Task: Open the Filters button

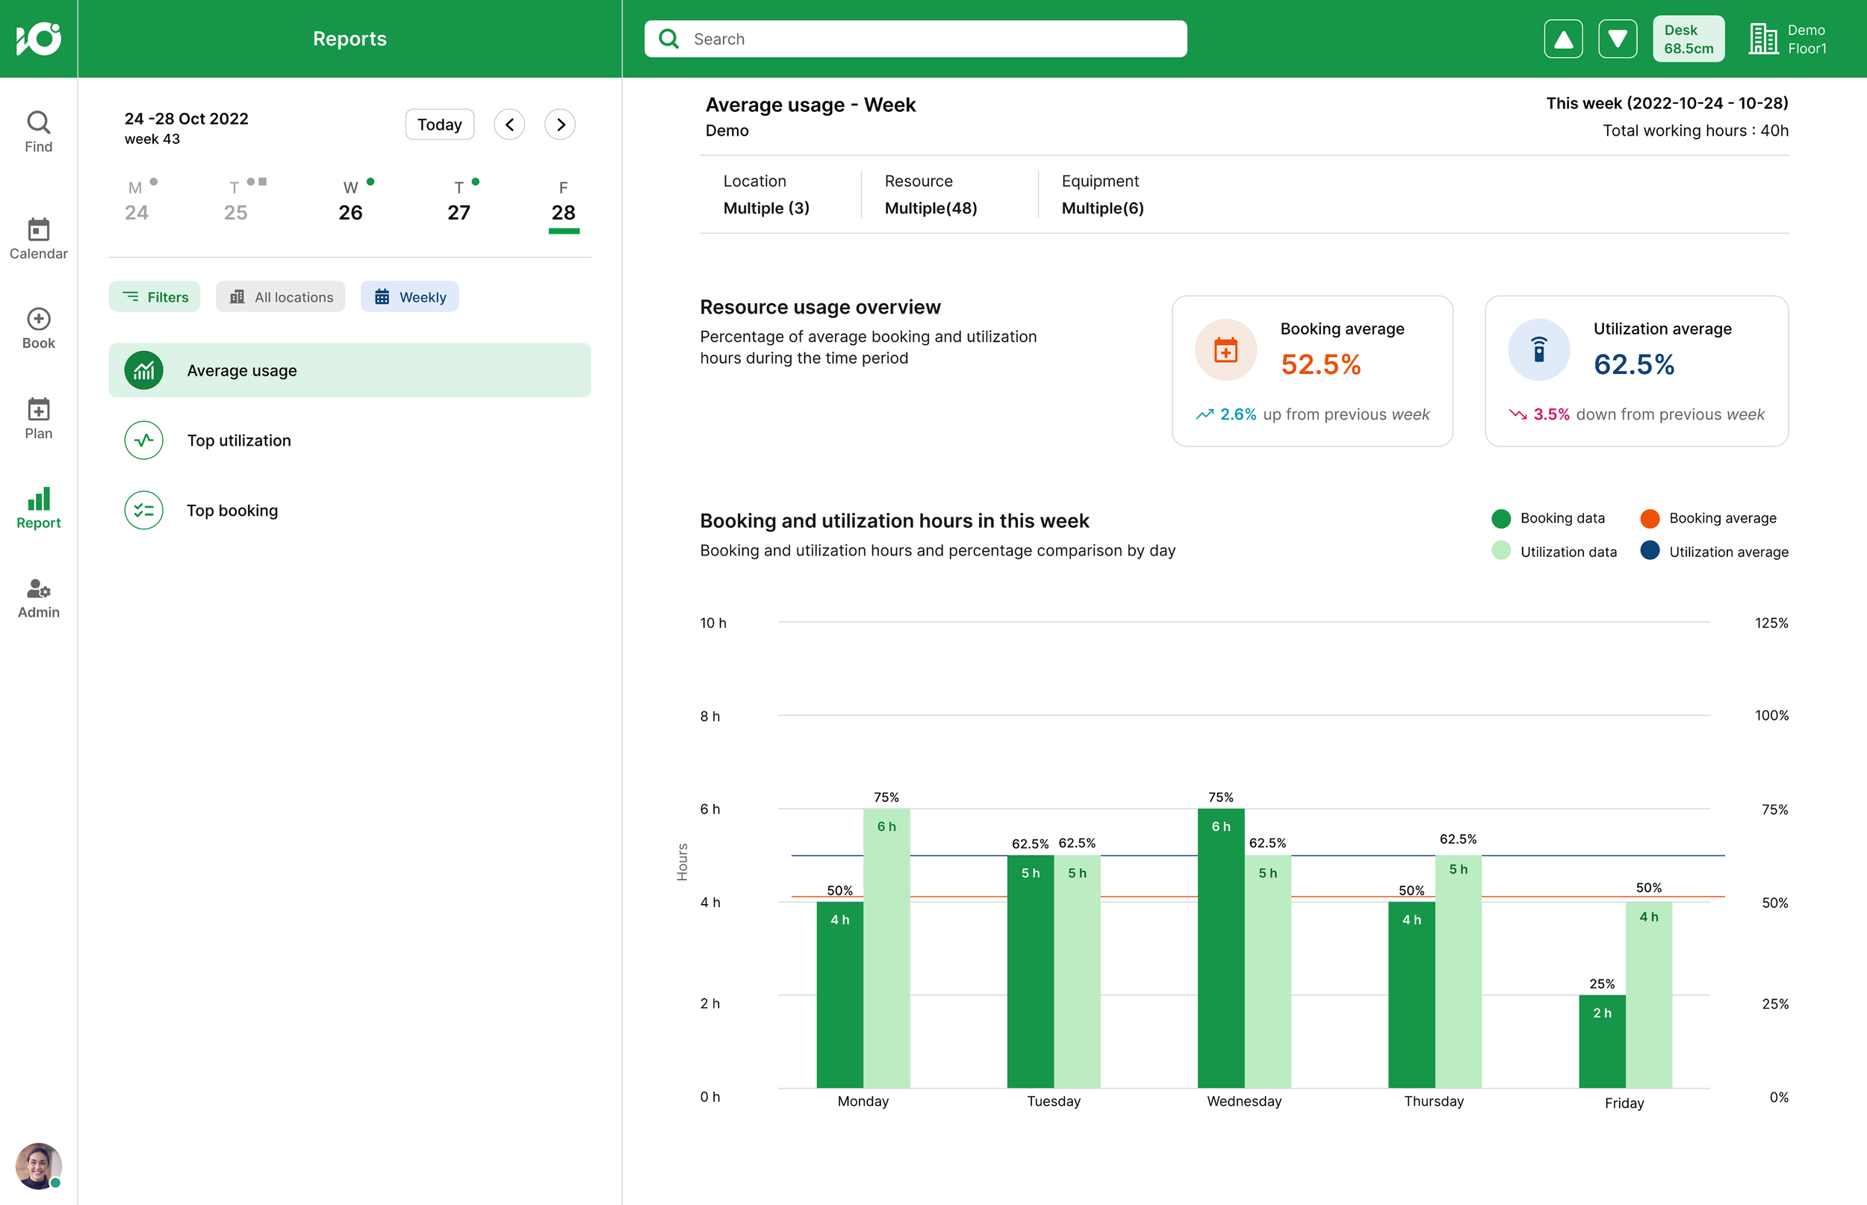Action: (x=155, y=296)
